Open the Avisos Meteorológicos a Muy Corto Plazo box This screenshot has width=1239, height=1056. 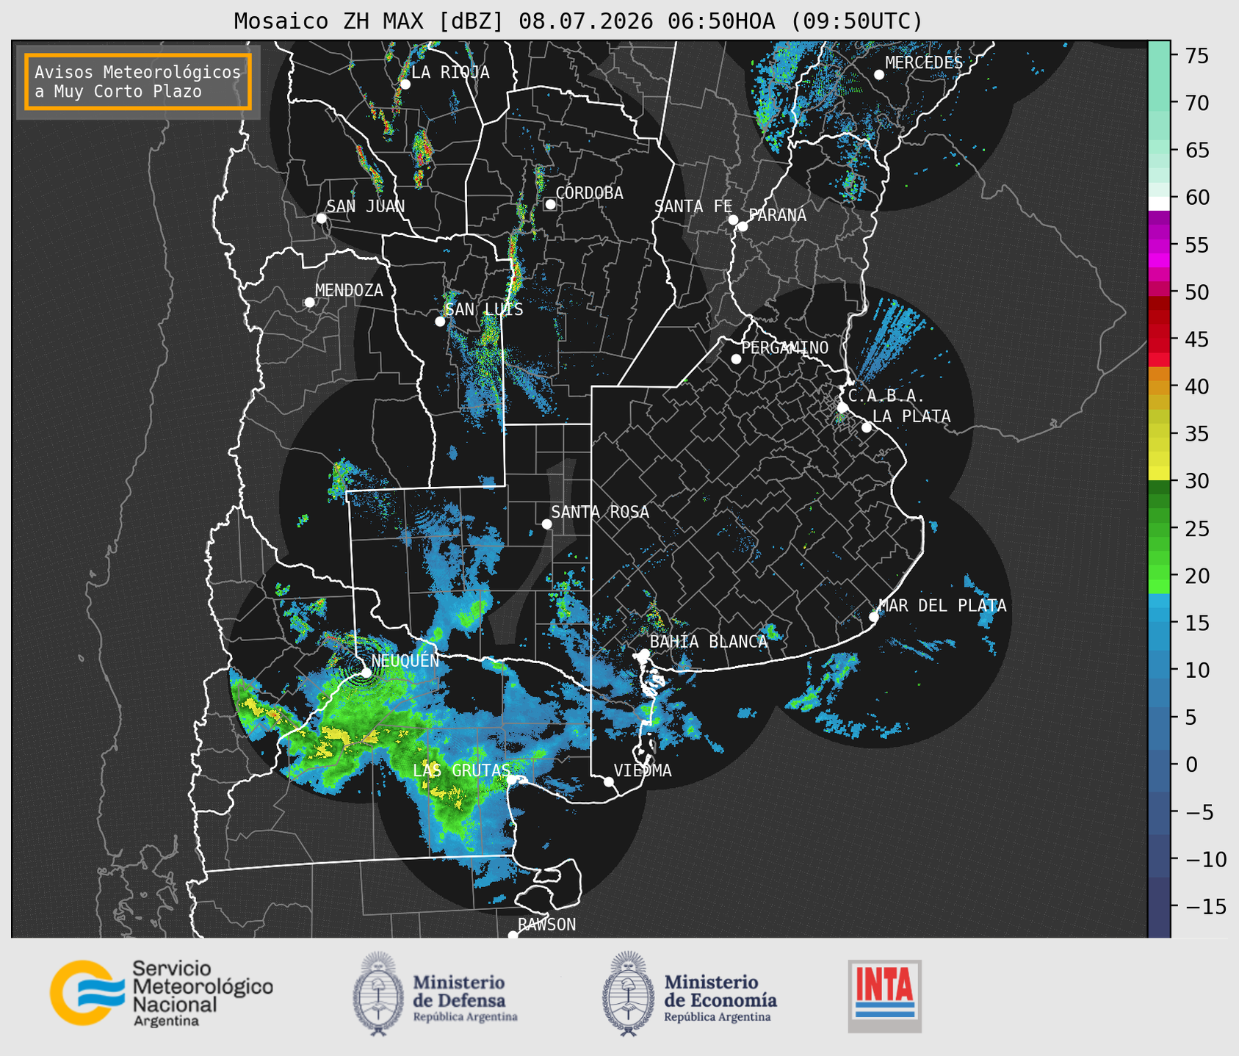pos(138,82)
